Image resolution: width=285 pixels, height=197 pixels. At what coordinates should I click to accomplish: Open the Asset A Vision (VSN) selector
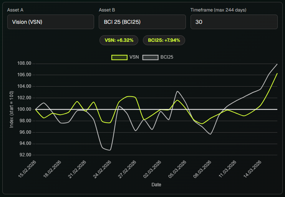51,22
